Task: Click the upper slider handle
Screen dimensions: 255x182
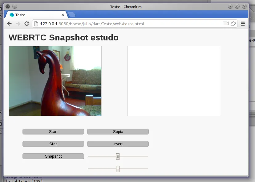Action: tap(118, 157)
